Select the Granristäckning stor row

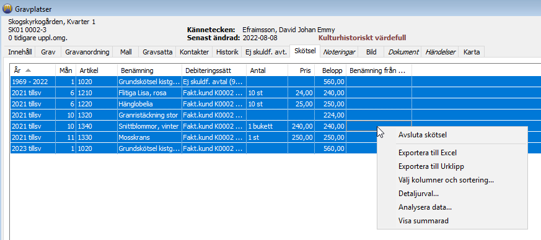click(x=275, y=115)
